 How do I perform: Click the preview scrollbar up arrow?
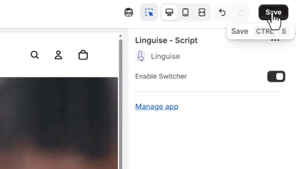[120, 36]
